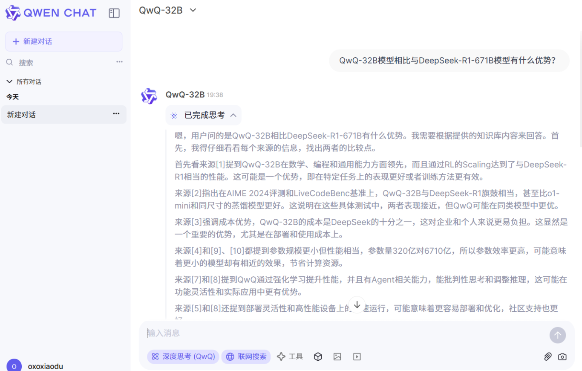The image size is (582, 371).
Task: Enable 联网搜索 web search
Action: (x=246, y=357)
